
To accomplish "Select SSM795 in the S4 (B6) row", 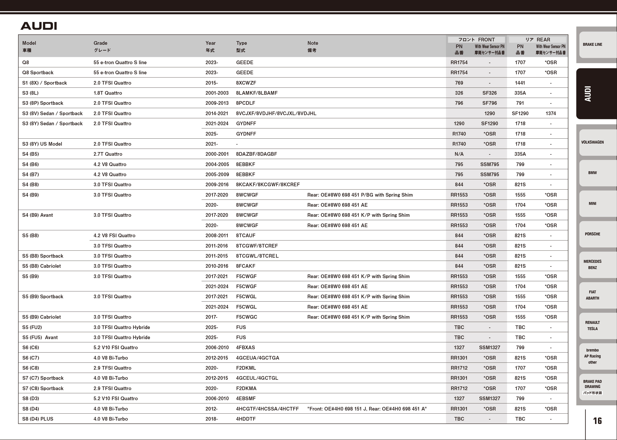I will click(x=490, y=165).
